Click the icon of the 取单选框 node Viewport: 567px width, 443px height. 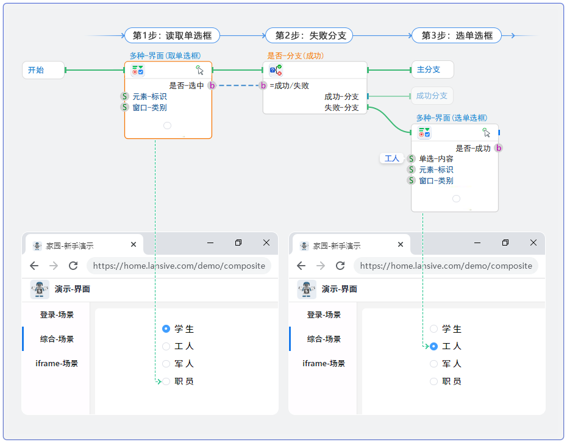(x=138, y=70)
